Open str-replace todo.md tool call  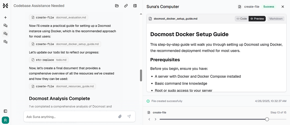tap(49, 60)
